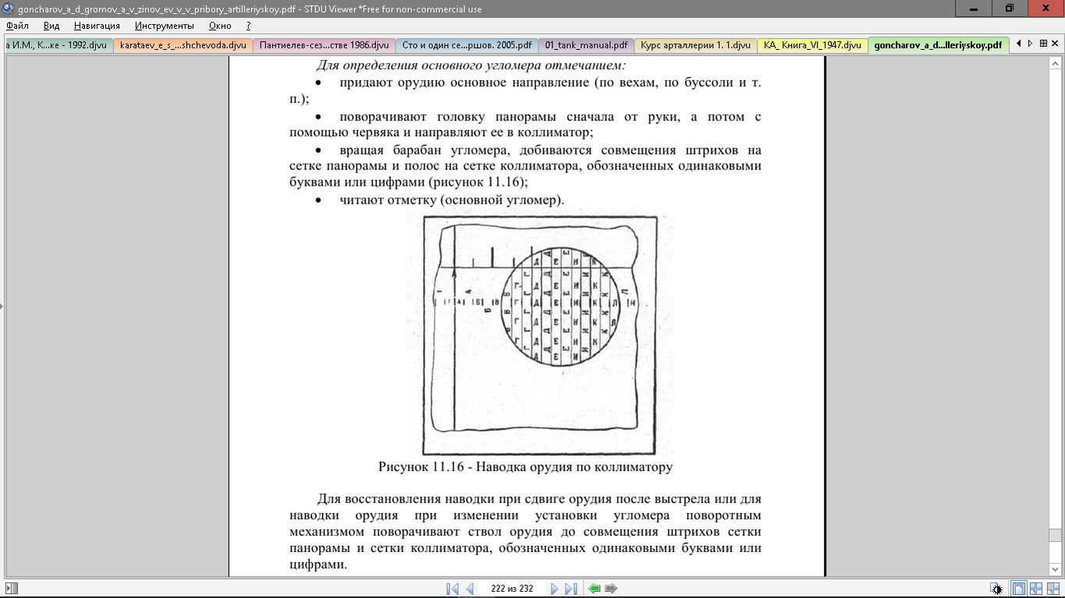The image size is (1065, 598).
Task: Open the ? help menu
Action: coord(248,26)
